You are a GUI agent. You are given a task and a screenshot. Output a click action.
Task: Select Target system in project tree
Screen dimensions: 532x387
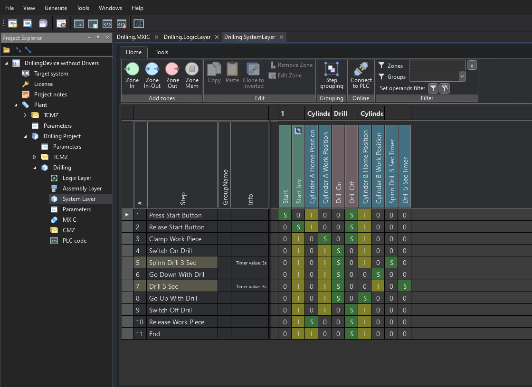51,74
